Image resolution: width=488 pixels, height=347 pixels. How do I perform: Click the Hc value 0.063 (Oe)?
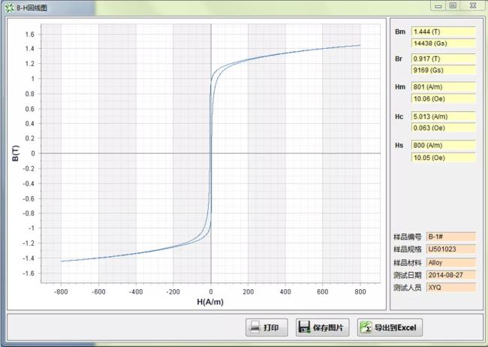click(x=443, y=128)
